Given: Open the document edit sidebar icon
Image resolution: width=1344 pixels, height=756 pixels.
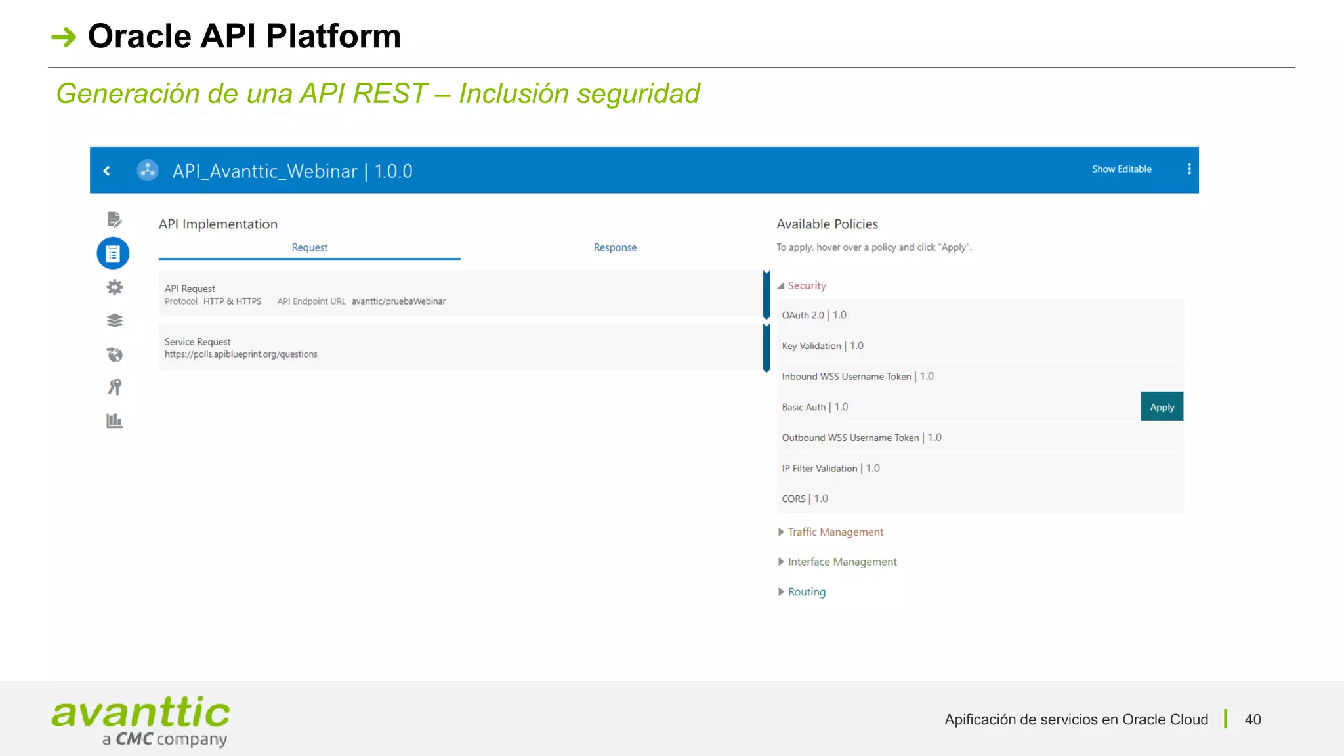Looking at the screenshot, I should coord(114,219).
